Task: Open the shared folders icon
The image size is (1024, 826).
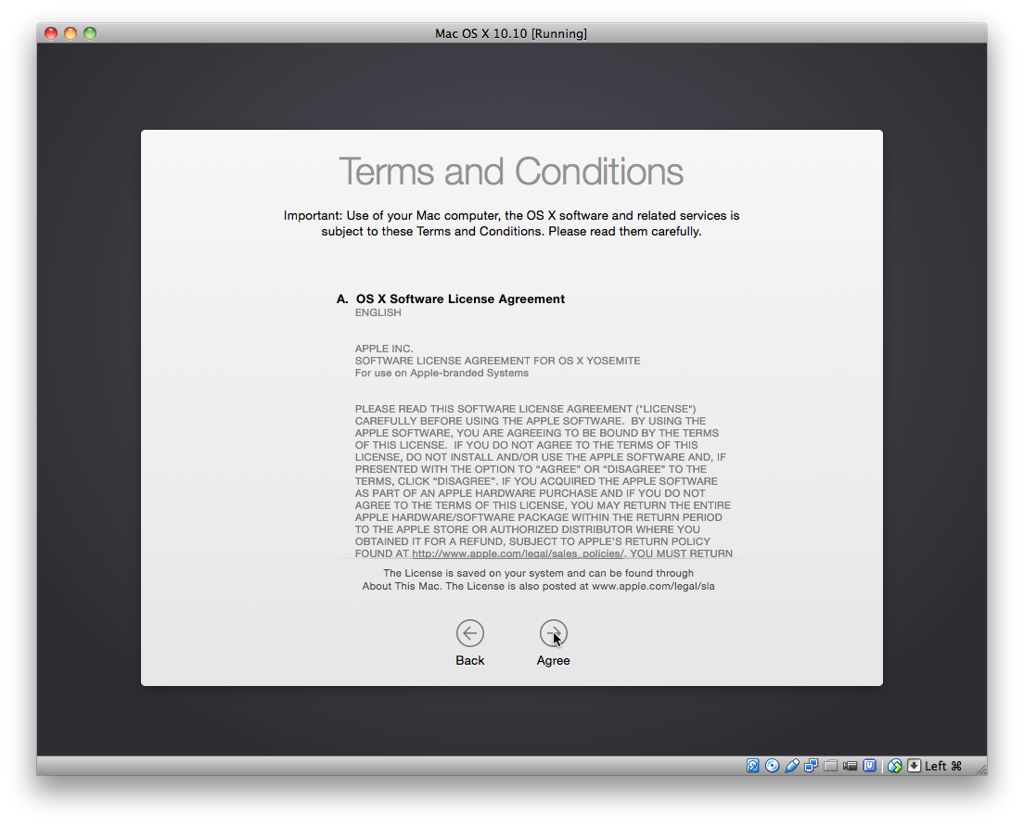Action: (x=831, y=766)
